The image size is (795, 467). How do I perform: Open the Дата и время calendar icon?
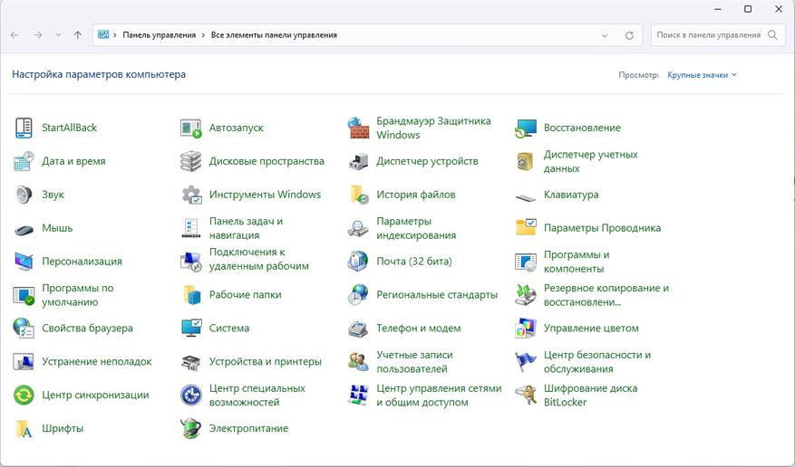pos(24,161)
